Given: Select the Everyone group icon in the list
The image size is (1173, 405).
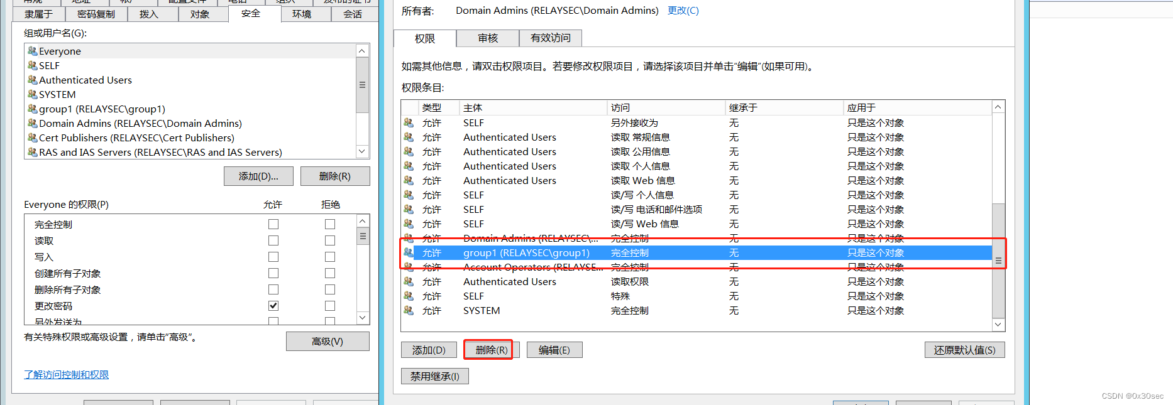Looking at the screenshot, I should coord(33,51).
